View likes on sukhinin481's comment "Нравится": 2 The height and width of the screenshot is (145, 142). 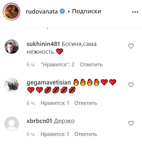click(58, 64)
